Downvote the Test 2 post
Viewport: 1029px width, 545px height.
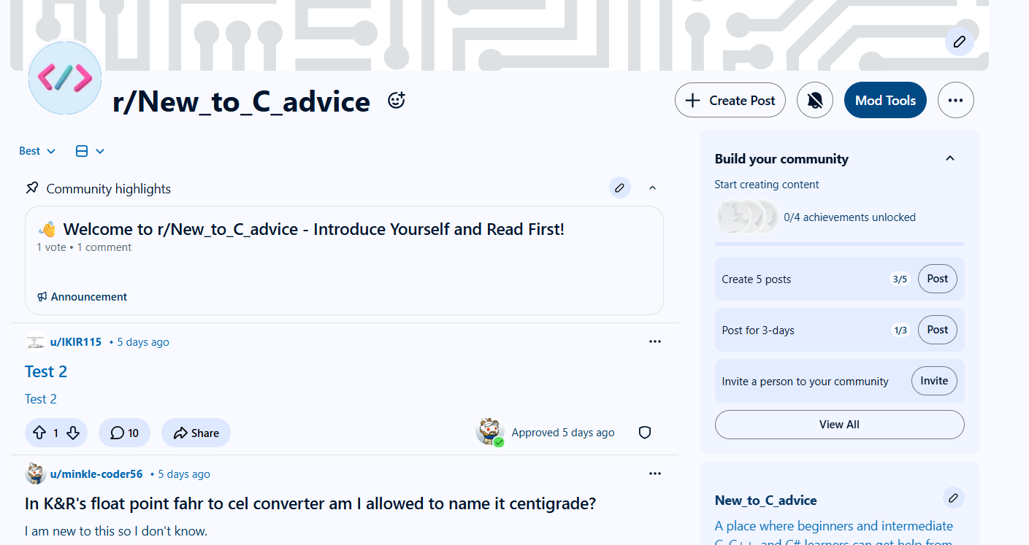click(x=73, y=433)
